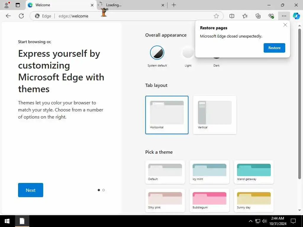The width and height of the screenshot is (303, 227).
Task: Open Browser essentials heart icon
Action: (271, 16)
